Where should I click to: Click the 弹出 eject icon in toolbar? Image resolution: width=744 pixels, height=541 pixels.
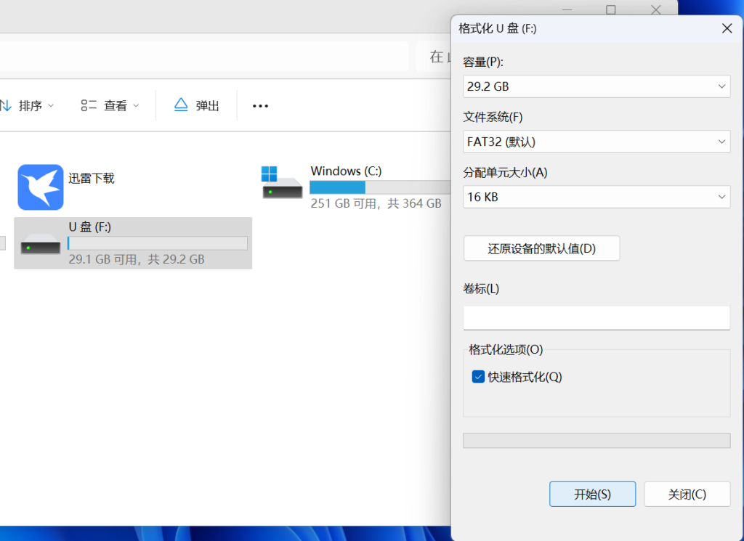pyautogui.click(x=181, y=105)
